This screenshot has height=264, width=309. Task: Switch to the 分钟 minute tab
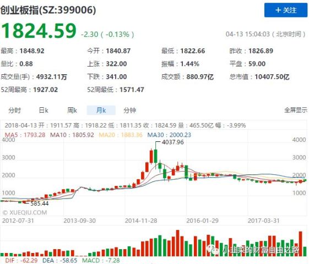click(x=129, y=111)
